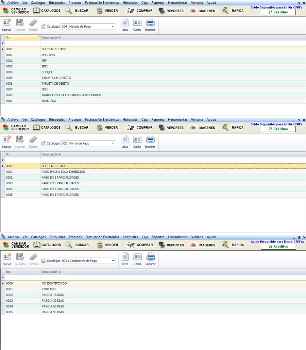This screenshot has width=306, height=350.
Task: Click Lista icon in Metodo de Pago window
Action: pos(125,22)
